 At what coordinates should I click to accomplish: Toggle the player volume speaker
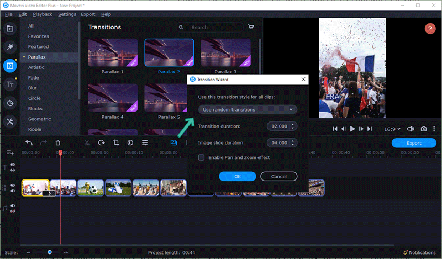[411, 129]
